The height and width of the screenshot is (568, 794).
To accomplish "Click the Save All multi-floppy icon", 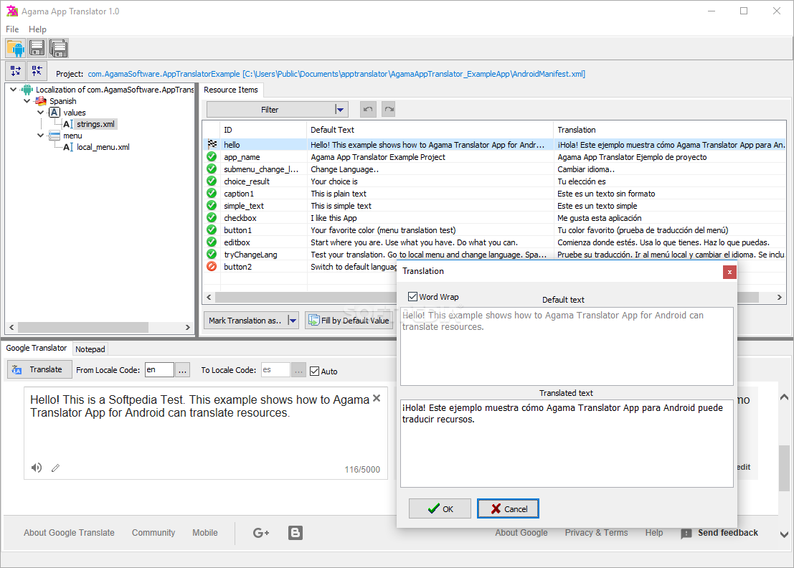I will click(59, 48).
